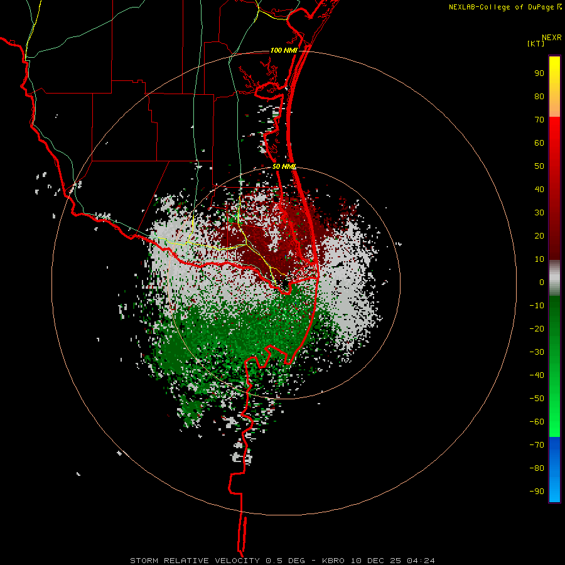Click the gray zero-velocity segment of the color bar
The width and height of the screenshot is (565, 565).
[x=554, y=277]
